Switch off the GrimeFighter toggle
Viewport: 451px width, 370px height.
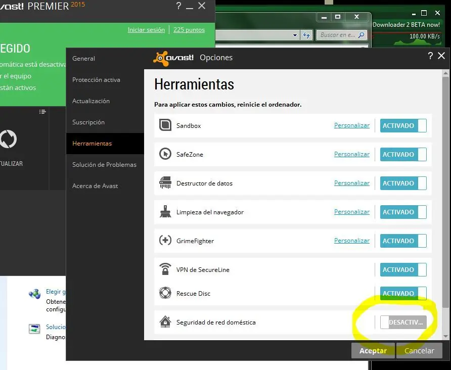click(x=403, y=241)
